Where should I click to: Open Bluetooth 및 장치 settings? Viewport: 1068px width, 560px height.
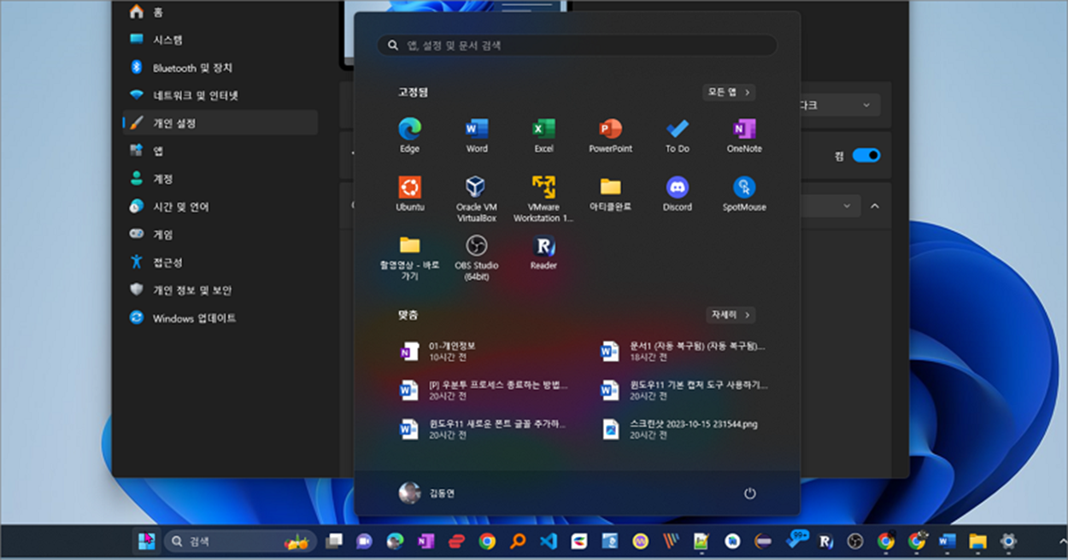tap(220, 67)
